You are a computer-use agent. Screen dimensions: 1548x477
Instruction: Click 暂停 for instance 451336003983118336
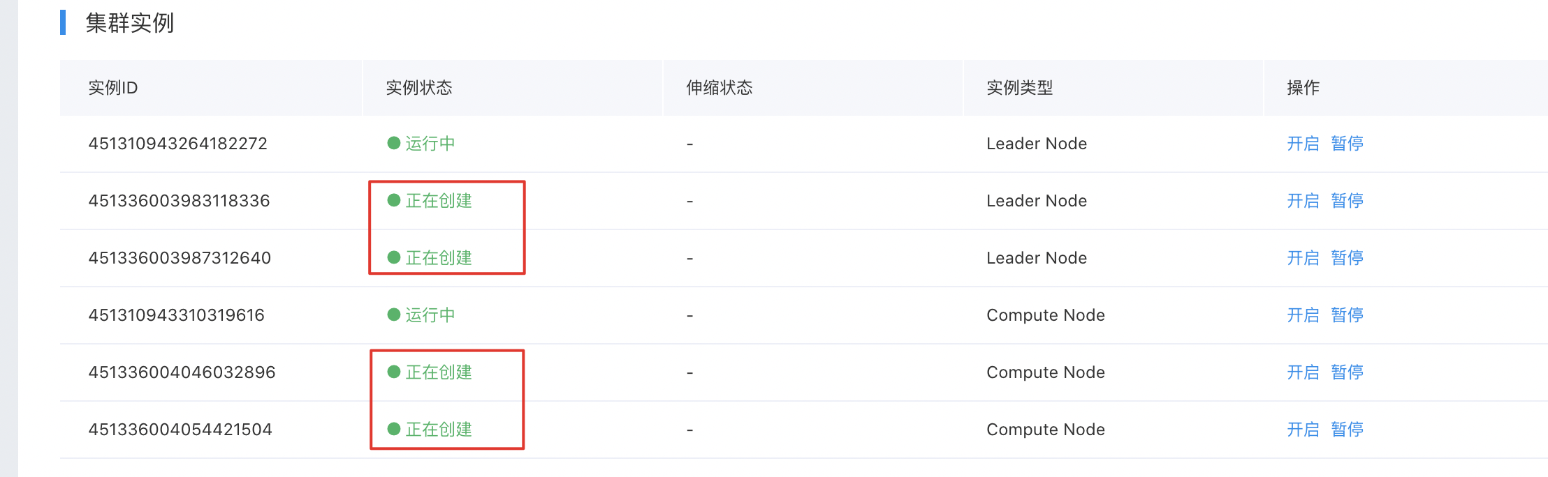[1348, 201]
